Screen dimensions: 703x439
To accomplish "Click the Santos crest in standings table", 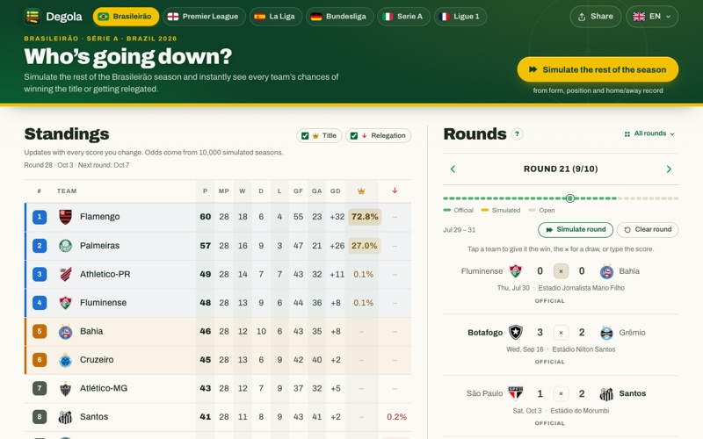I will (65, 417).
